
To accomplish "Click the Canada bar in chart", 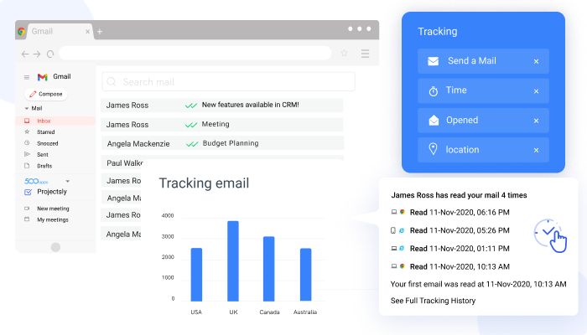I will point(269,269).
